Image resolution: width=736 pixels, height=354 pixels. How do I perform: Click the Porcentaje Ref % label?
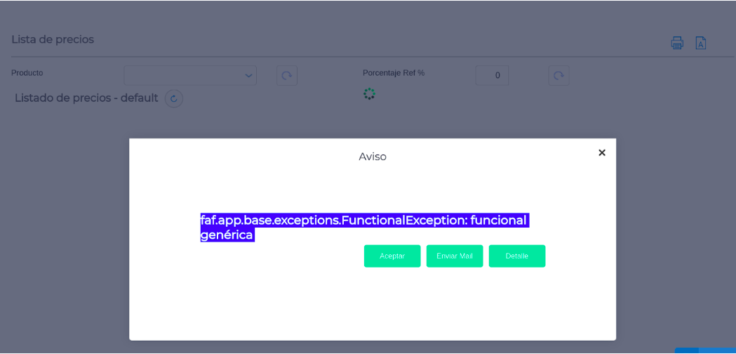[x=394, y=72]
